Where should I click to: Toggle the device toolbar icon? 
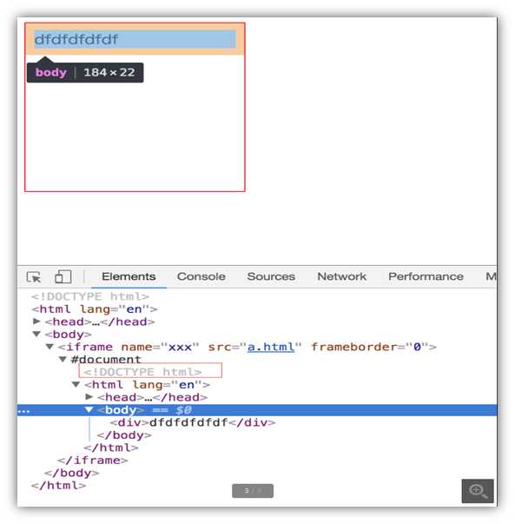[63, 276]
